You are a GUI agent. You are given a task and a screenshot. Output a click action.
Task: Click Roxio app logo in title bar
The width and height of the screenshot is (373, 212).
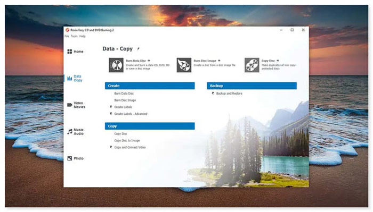pyautogui.click(x=68, y=30)
